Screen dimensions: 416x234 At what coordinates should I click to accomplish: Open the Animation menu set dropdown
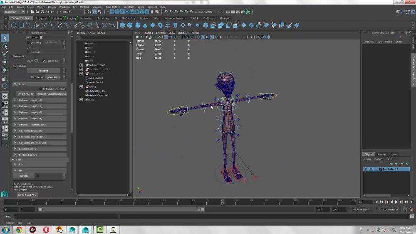click(14, 12)
